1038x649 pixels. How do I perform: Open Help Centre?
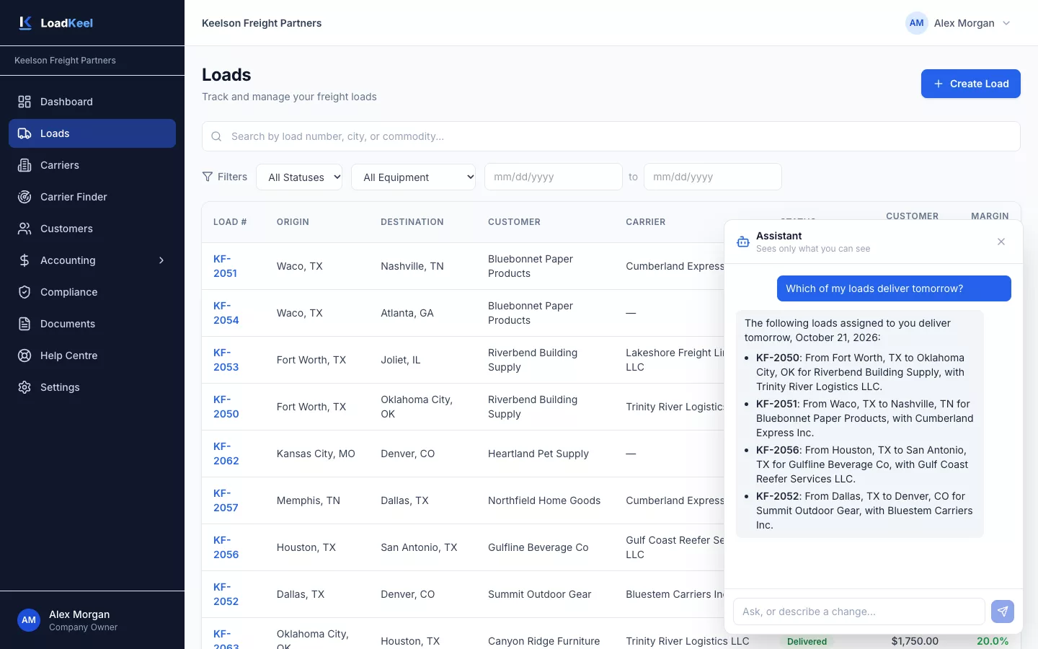pos(92,356)
